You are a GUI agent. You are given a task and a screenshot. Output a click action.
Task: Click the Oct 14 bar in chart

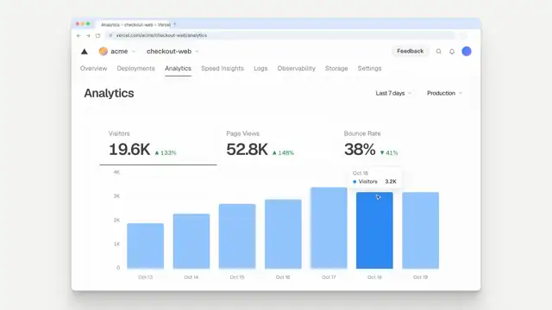(x=191, y=241)
